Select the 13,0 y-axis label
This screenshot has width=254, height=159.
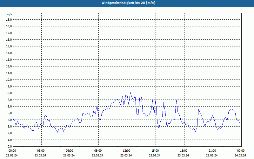(9, 59)
